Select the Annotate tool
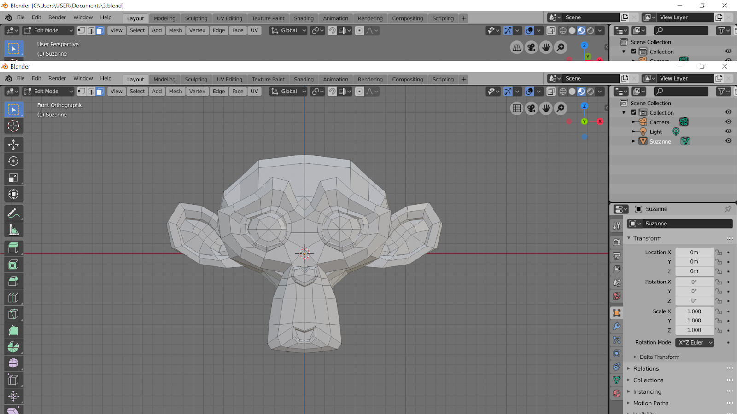Viewport: 737px width, 414px height. click(13, 213)
